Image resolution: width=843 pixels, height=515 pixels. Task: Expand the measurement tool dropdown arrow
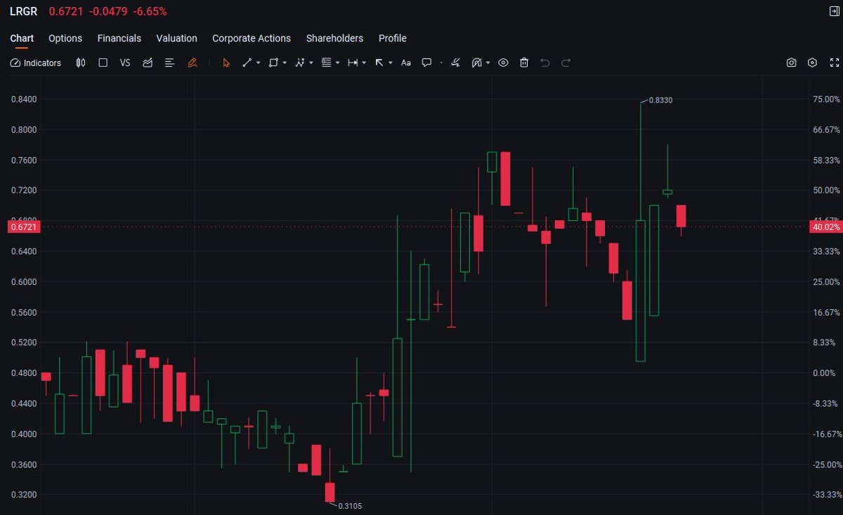coord(364,62)
